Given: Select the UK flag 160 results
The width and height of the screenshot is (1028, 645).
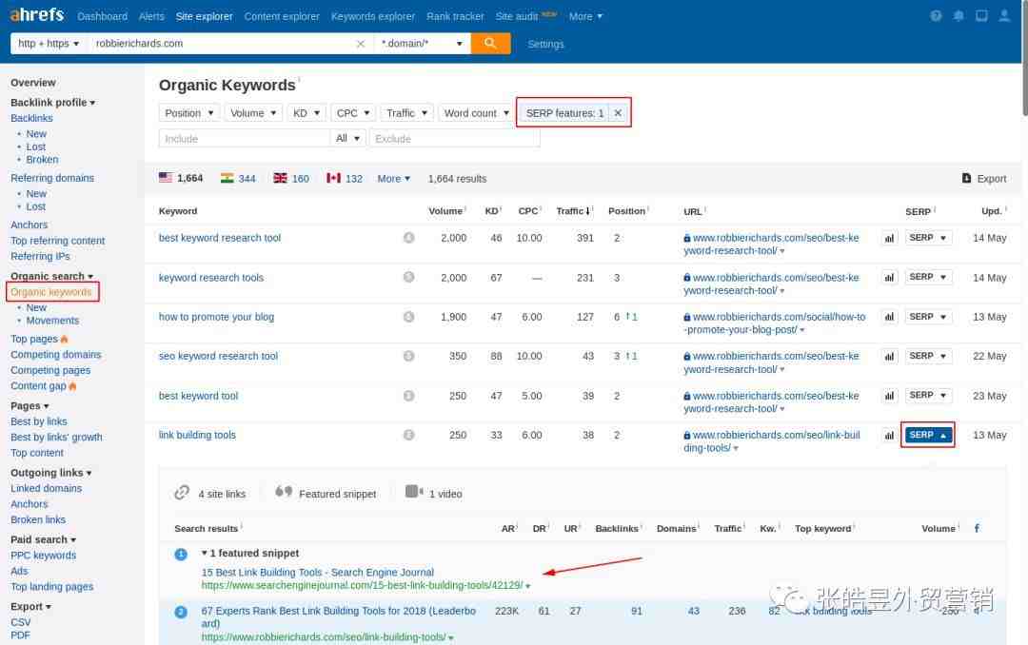Looking at the screenshot, I should 291,178.
